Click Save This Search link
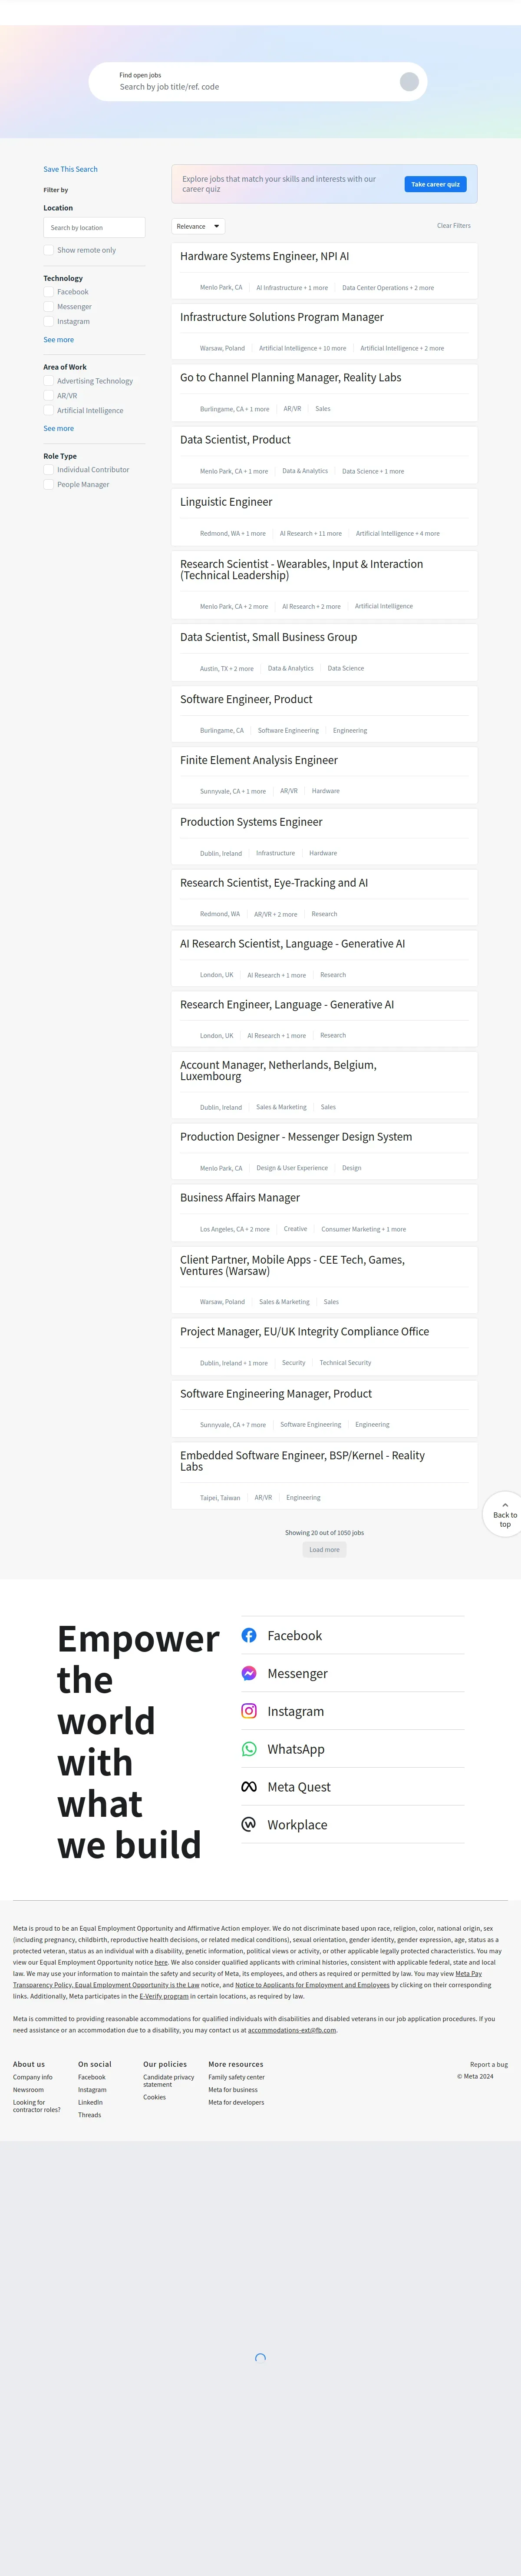 71,169
